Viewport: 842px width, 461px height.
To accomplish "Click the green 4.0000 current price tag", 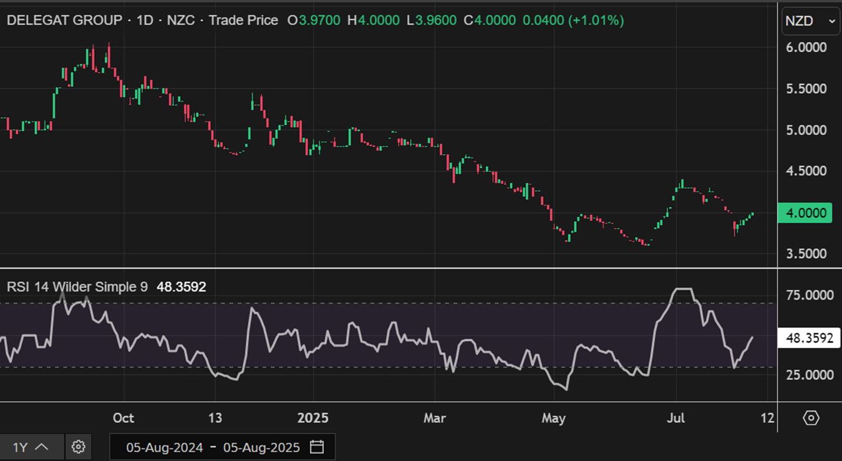I will 810,213.
